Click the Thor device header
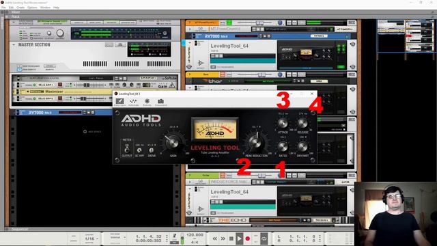 [268, 81]
